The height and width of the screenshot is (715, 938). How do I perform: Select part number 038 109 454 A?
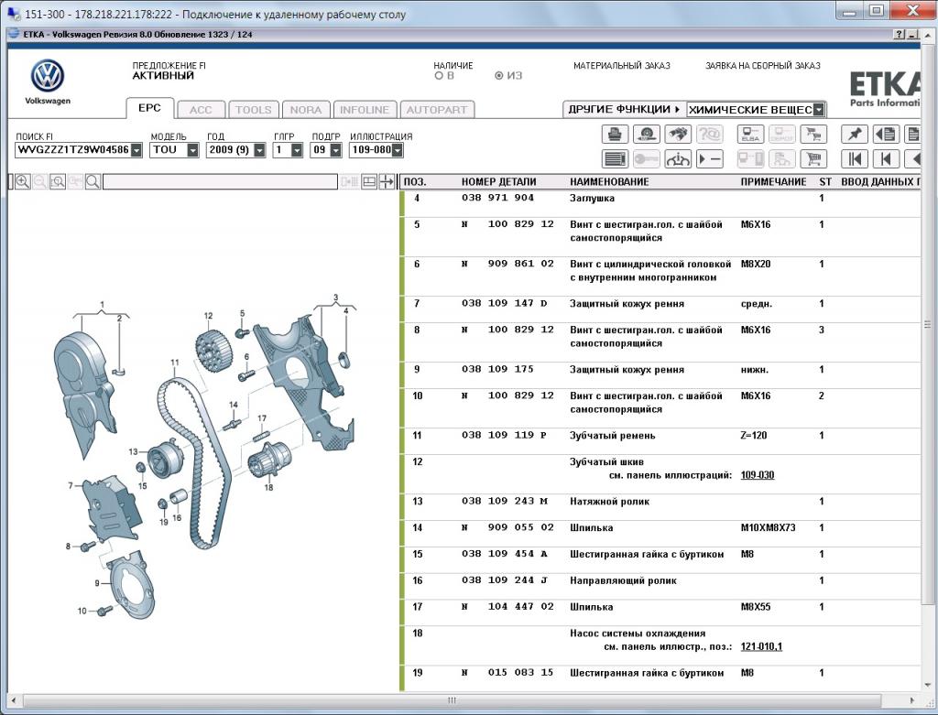505,554
